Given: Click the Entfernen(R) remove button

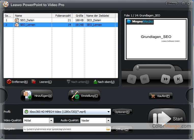Looking at the screenshot, I should [17, 82].
